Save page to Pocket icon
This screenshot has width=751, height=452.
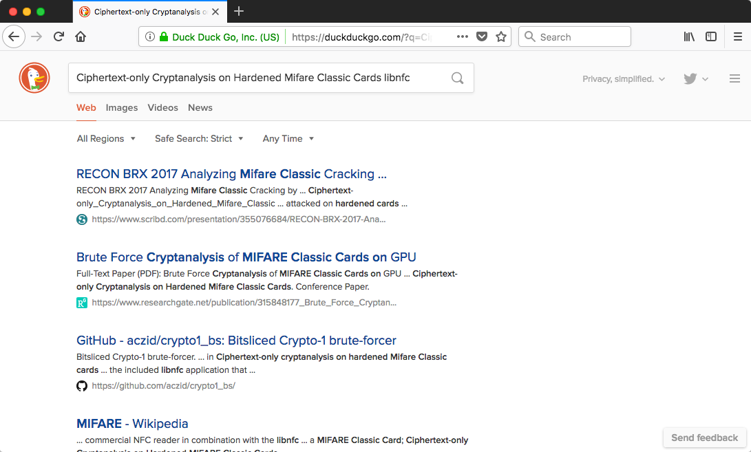[482, 37]
